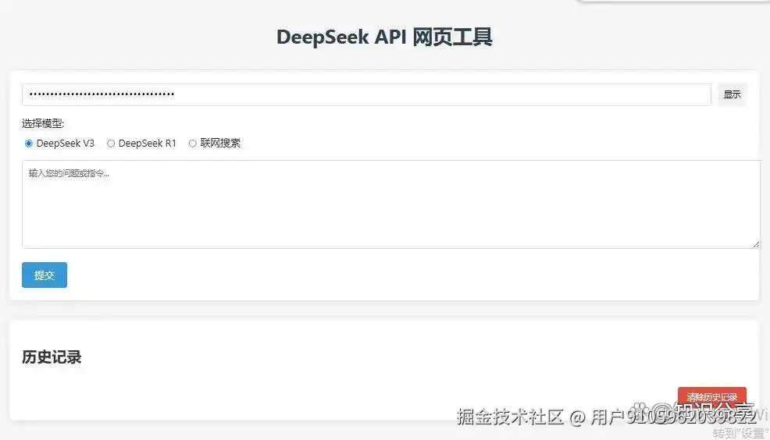Click the 显示 button to reveal the key

tap(732, 94)
